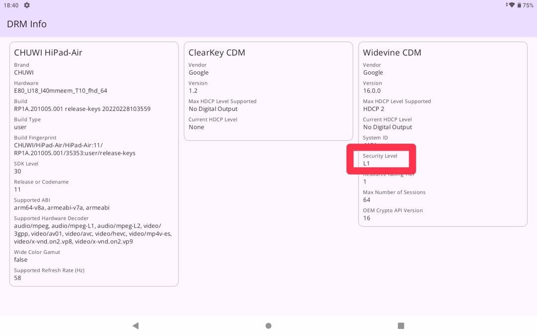Select Widevine vendor value Google
The height and width of the screenshot is (336, 537).
pyautogui.click(x=373, y=72)
